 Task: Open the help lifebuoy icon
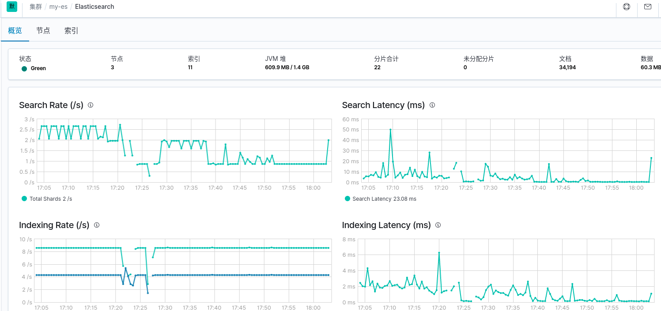tap(627, 7)
